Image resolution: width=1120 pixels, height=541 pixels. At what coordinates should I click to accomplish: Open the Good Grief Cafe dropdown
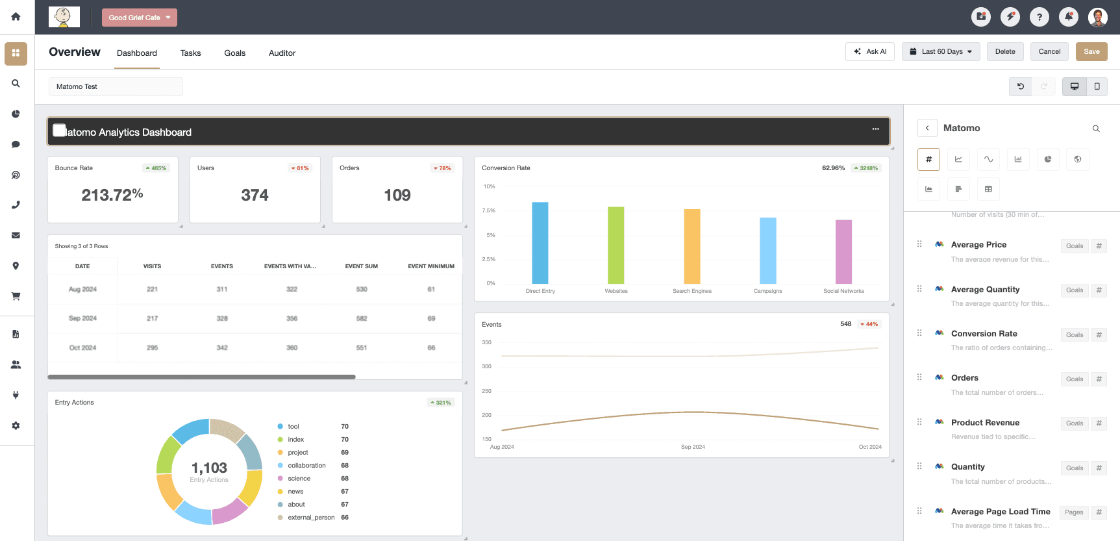coord(139,18)
